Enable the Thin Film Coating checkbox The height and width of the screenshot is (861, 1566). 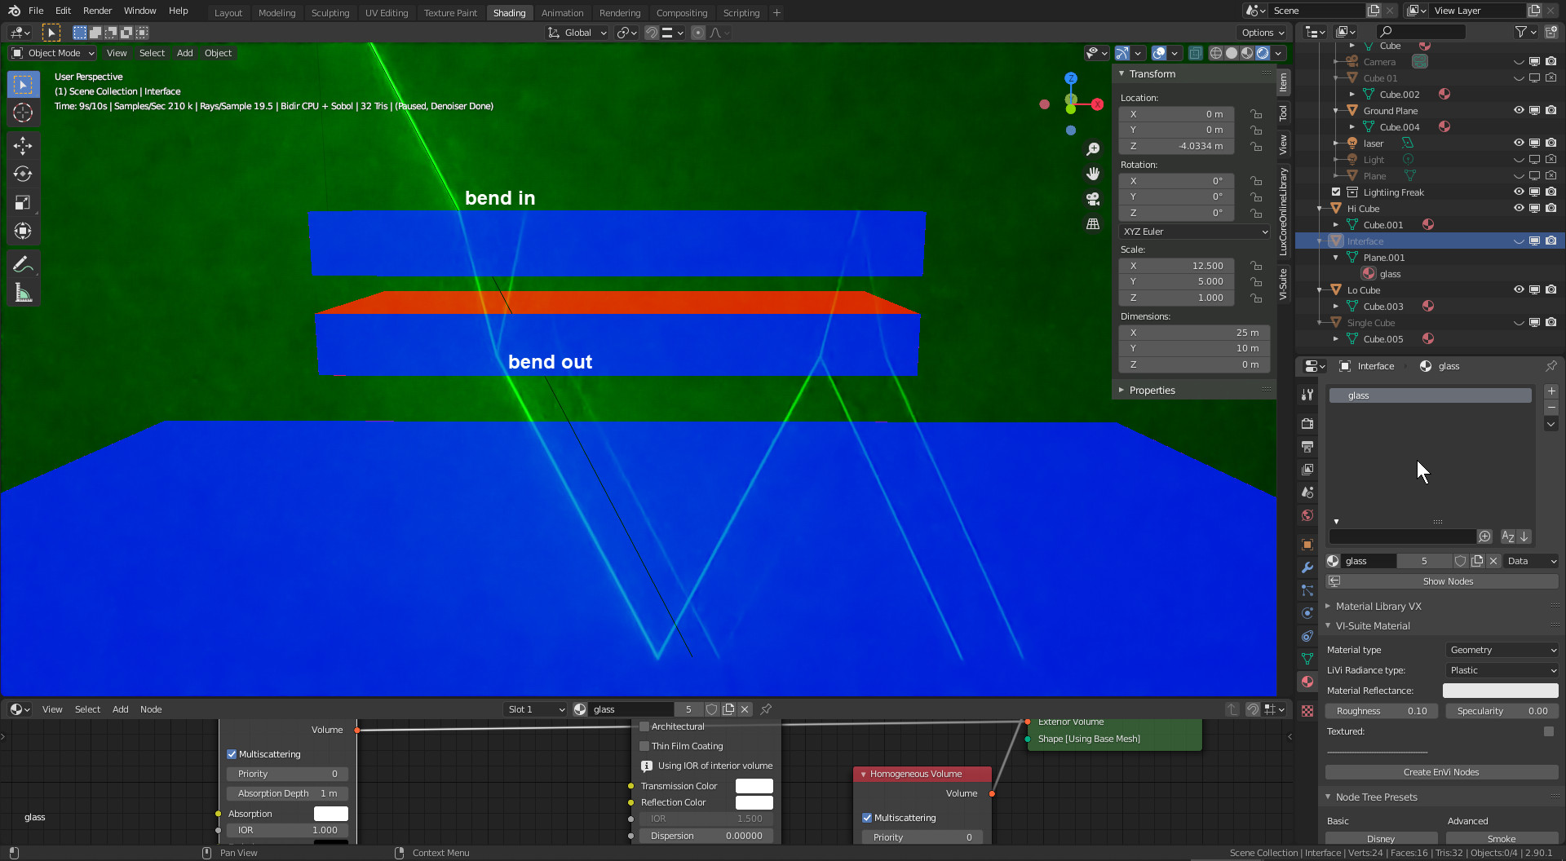[x=644, y=746]
